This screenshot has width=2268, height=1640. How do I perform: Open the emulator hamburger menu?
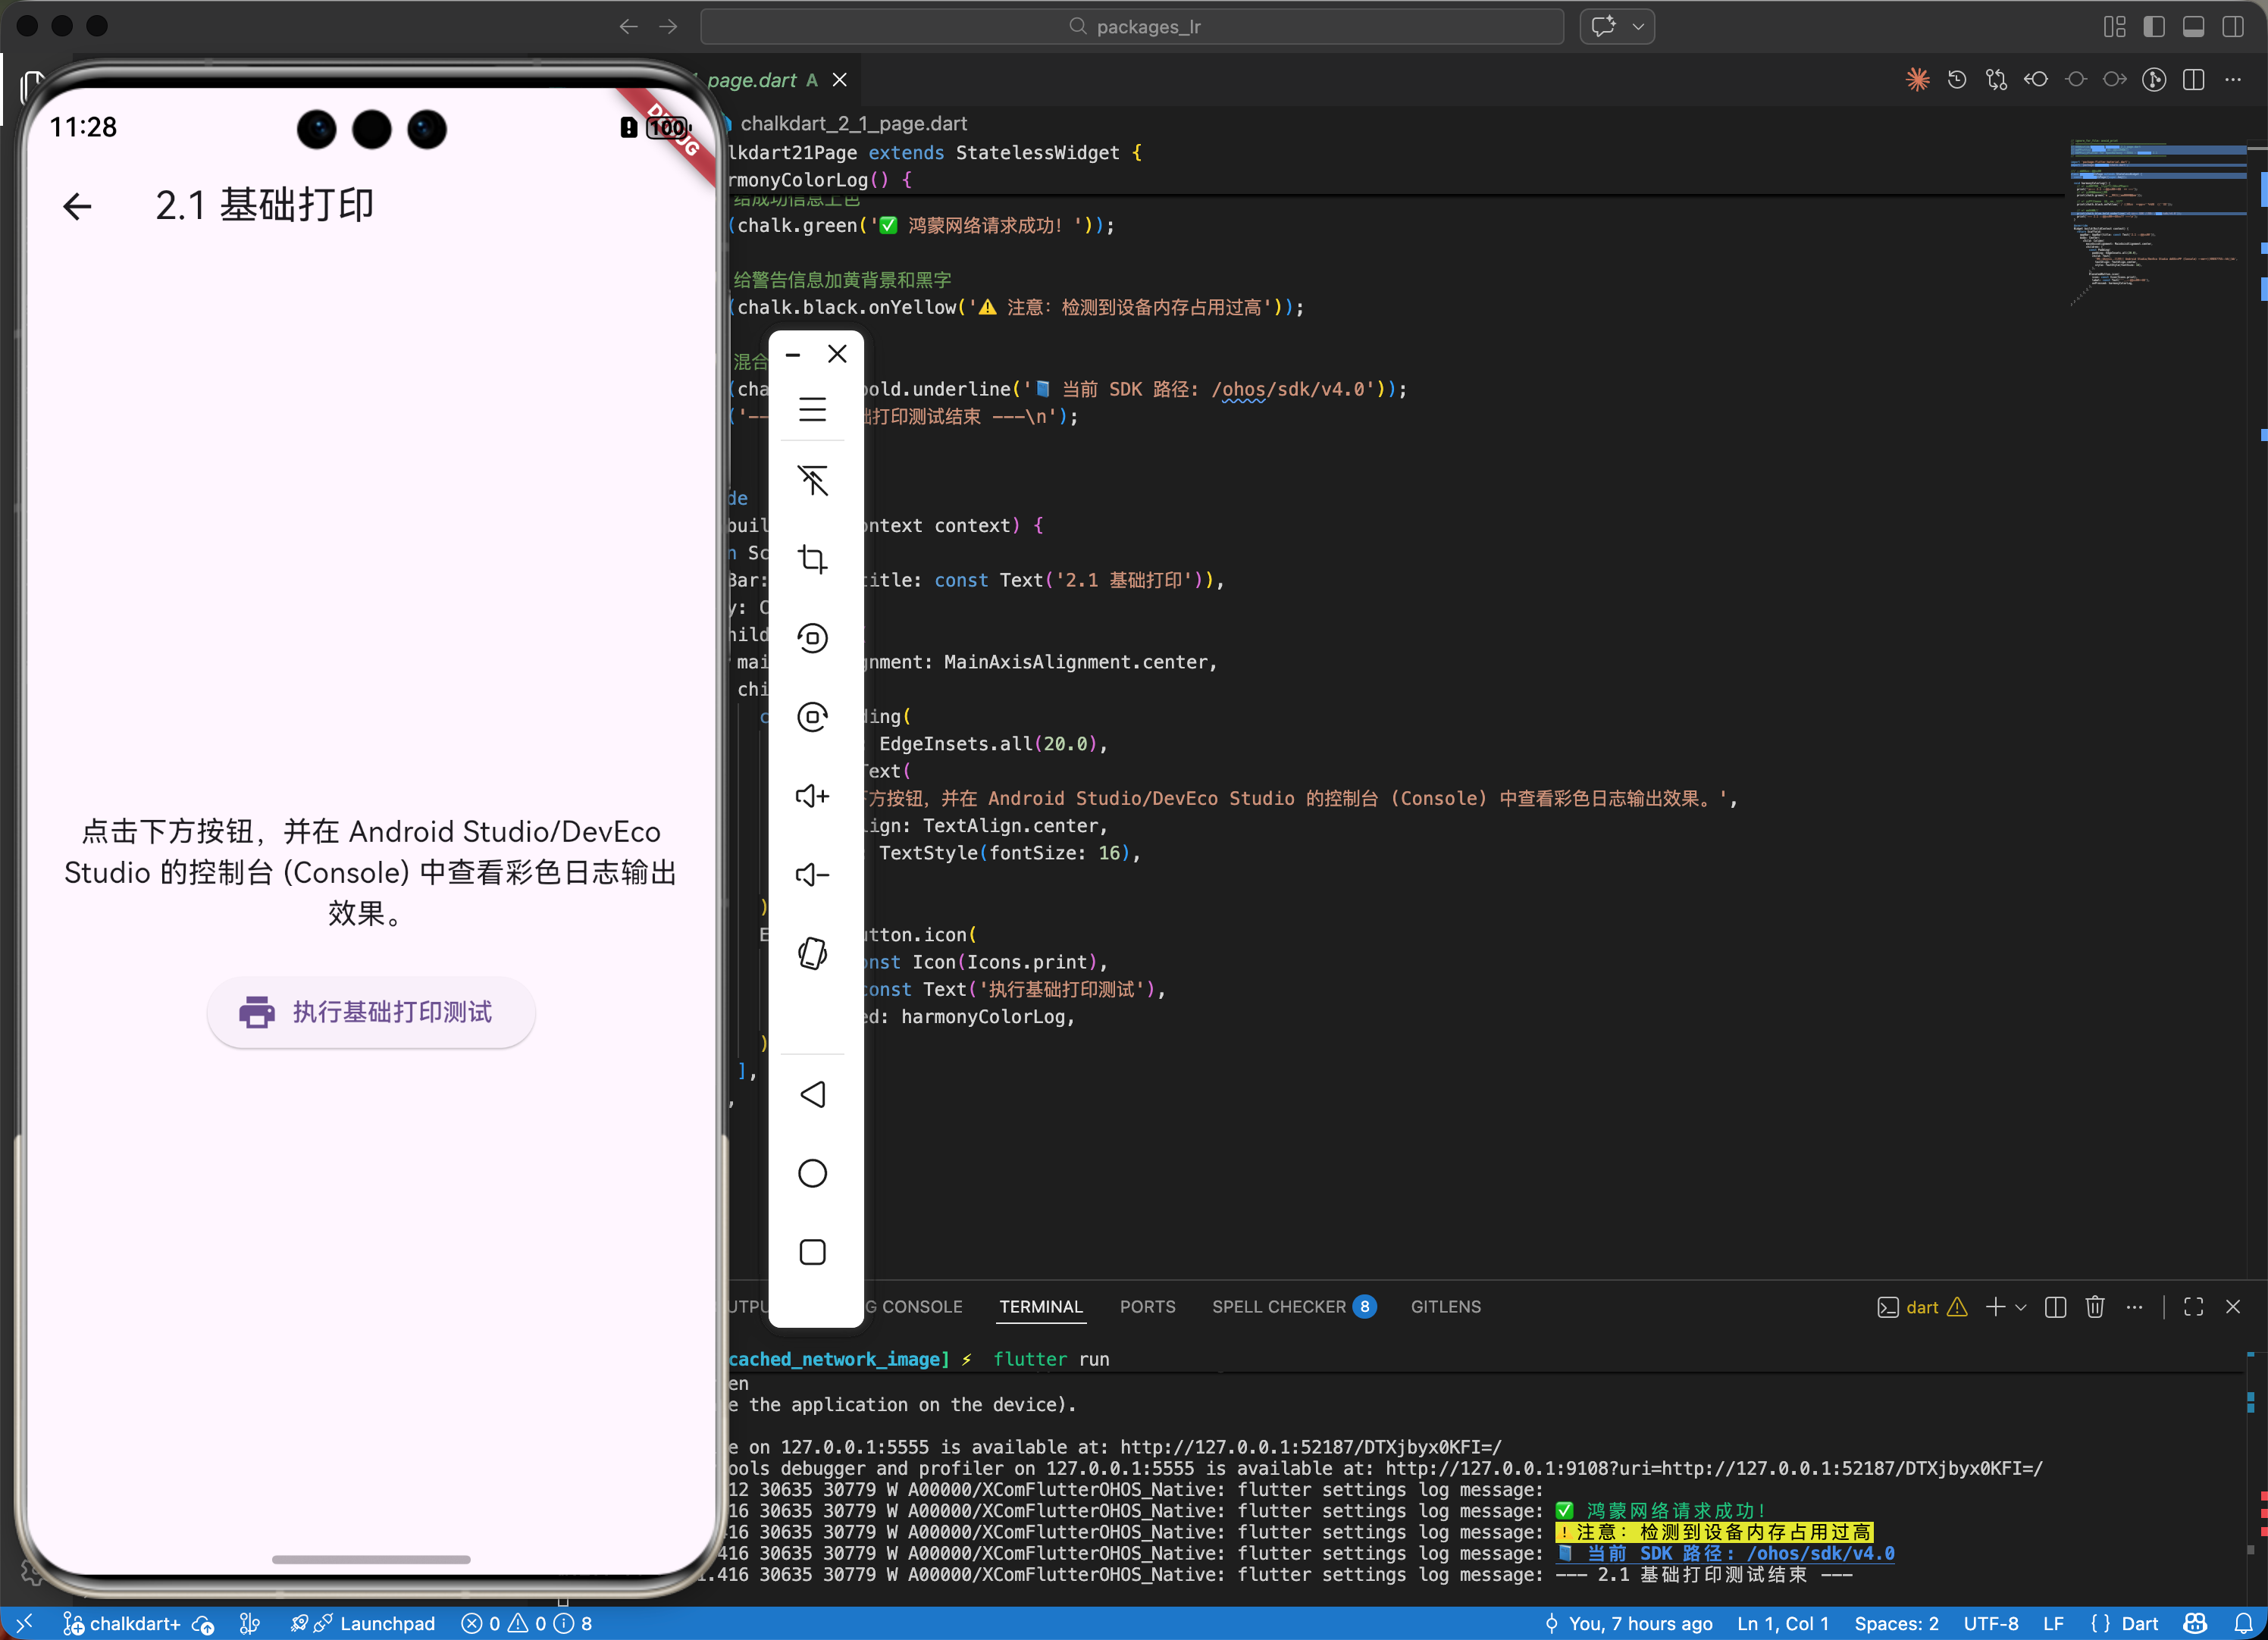(x=812, y=409)
